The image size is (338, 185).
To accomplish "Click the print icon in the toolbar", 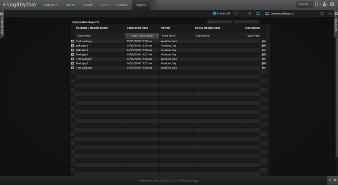I will point(330,13).
